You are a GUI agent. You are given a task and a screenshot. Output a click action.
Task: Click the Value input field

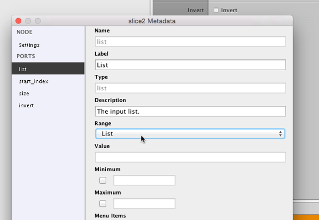pos(190,157)
